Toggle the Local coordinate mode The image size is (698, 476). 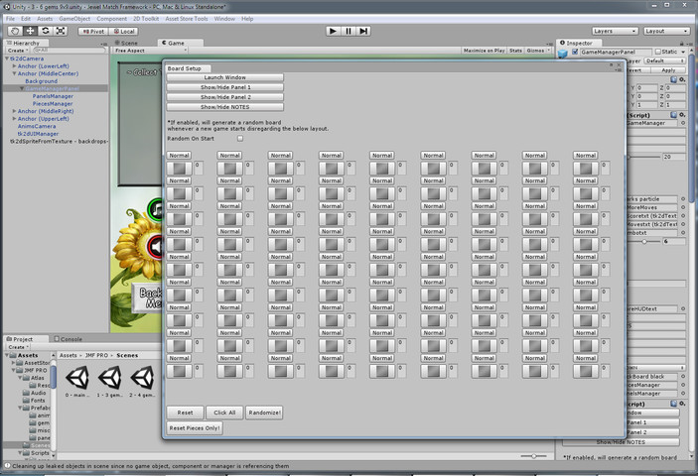tap(123, 31)
